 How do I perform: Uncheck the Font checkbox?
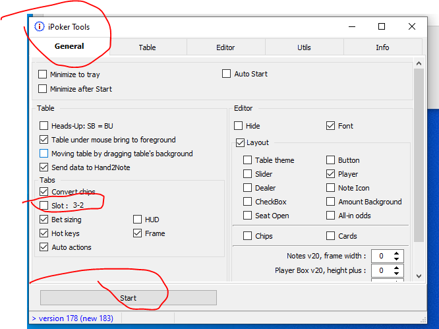tap(330, 126)
